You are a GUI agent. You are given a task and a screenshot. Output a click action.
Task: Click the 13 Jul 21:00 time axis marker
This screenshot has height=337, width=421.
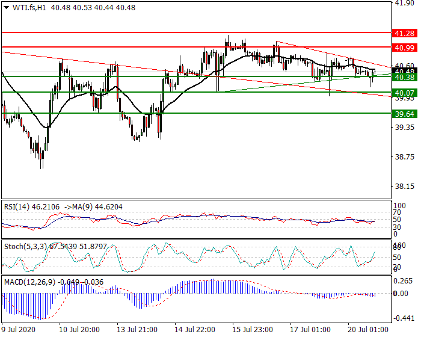pos(137,329)
